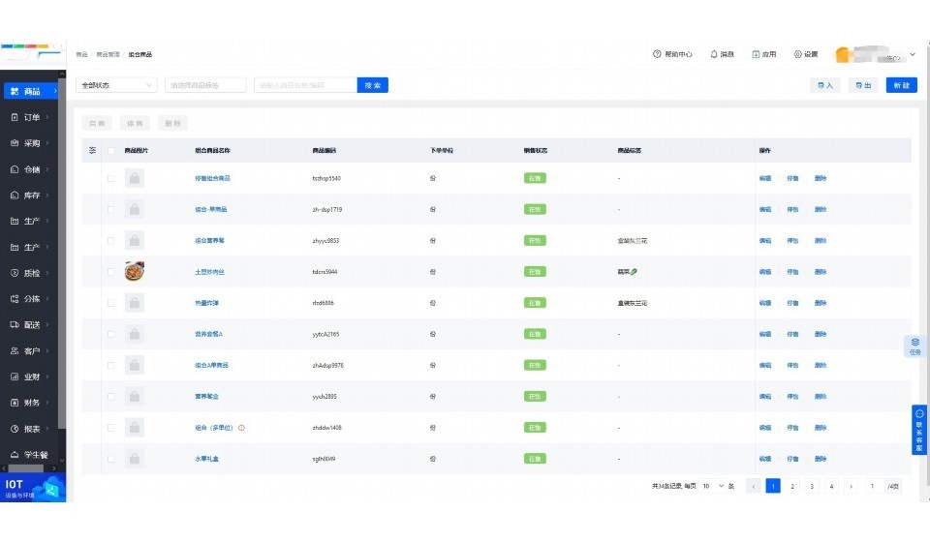The width and height of the screenshot is (930, 542).
Task: Click the blue 新建 button
Action: click(x=901, y=85)
